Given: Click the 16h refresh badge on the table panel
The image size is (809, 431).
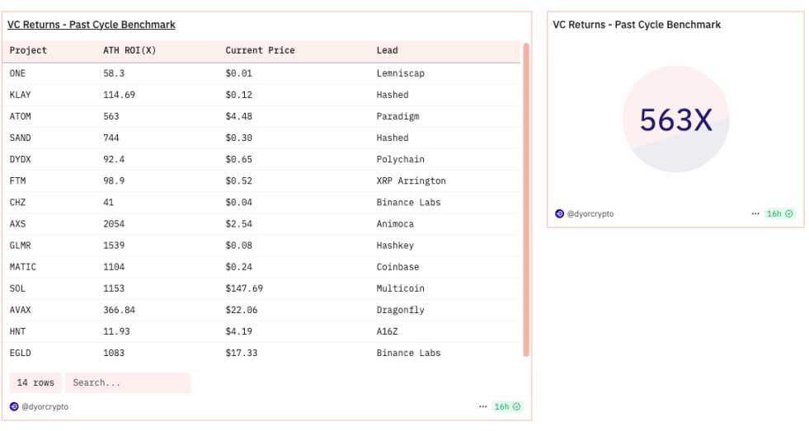Looking at the screenshot, I should (507, 406).
